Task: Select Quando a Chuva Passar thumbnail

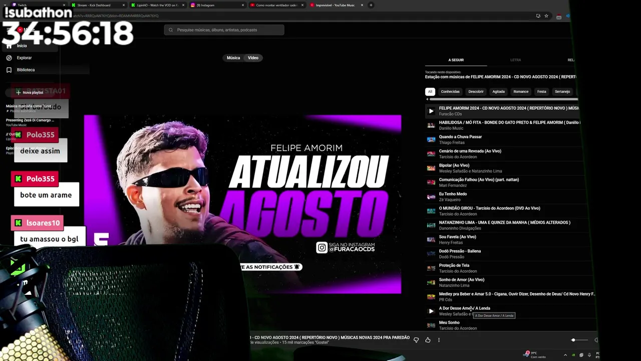Action: pos(431,139)
